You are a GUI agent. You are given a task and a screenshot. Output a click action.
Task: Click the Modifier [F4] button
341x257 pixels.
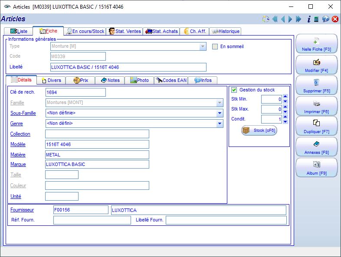(316, 65)
